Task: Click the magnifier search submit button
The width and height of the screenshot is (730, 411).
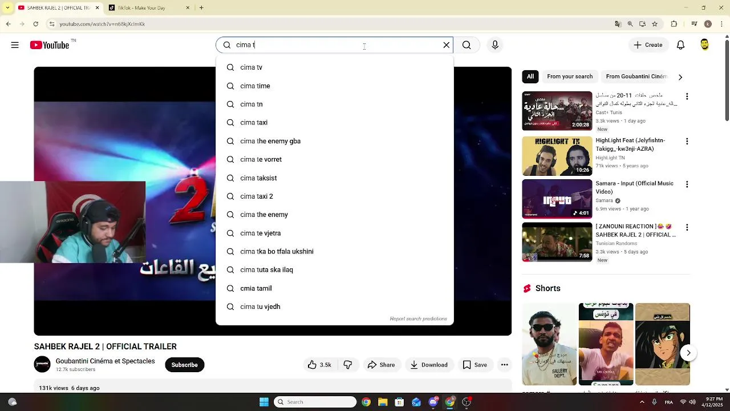Action: point(467,45)
